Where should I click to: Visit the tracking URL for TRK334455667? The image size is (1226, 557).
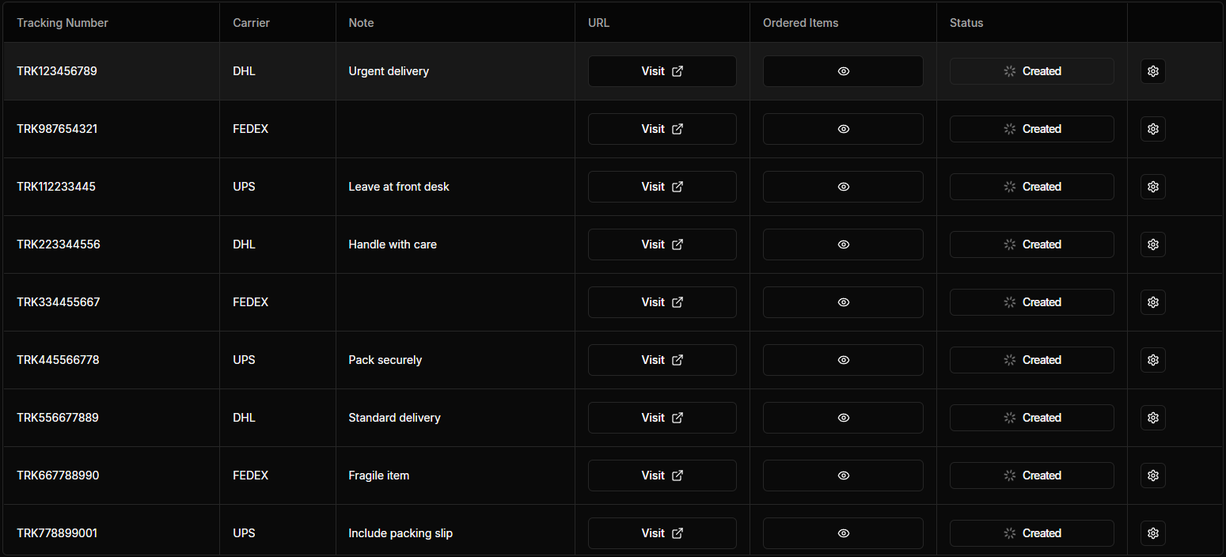(x=662, y=302)
